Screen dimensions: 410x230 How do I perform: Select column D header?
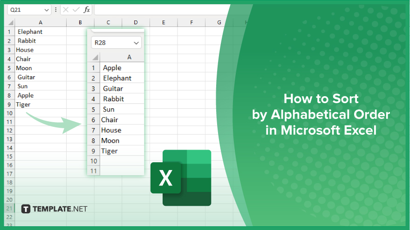click(136, 22)
